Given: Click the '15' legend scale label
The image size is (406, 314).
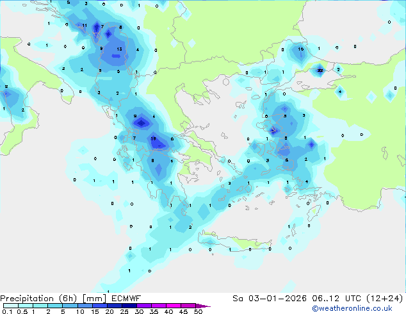Looking at the screenshot, I should click(95, 311).
